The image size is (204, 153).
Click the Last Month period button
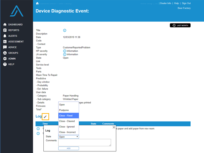point(180,25)
